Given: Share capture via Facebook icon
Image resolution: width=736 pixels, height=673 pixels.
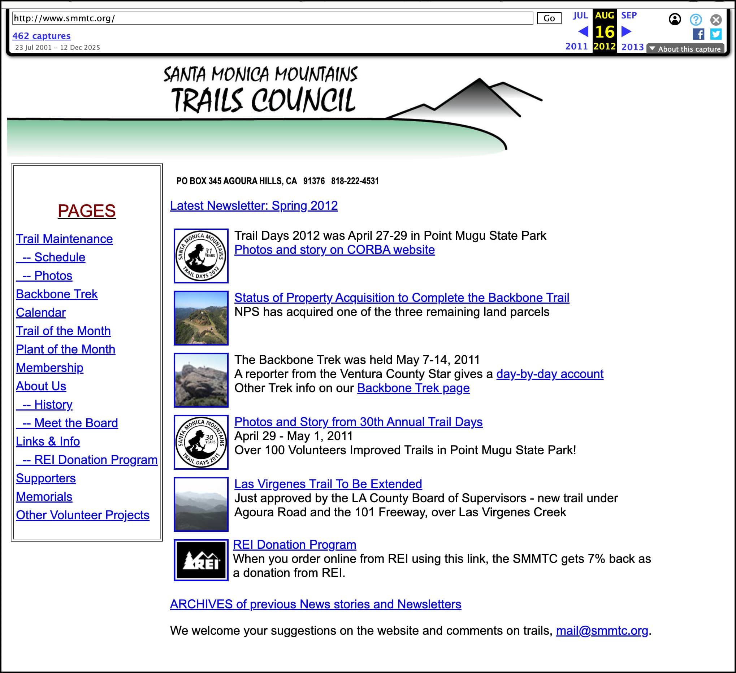Looking at the screenshot, I should point(698,34).
